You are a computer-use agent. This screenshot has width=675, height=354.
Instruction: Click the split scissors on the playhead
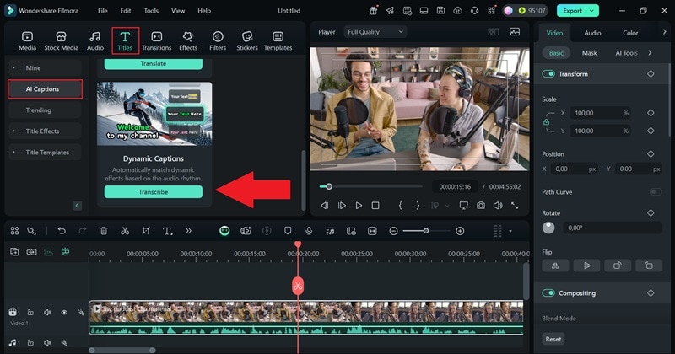coord(298,285)
